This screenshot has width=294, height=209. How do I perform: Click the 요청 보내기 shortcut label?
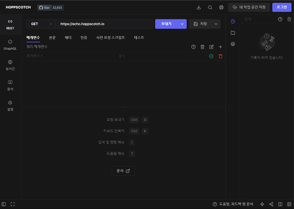point(115,120)
